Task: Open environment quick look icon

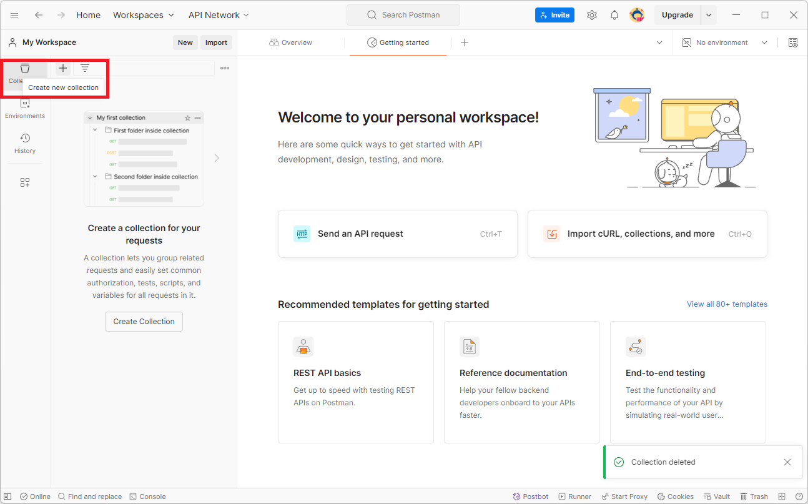Action: pos(793,42)
